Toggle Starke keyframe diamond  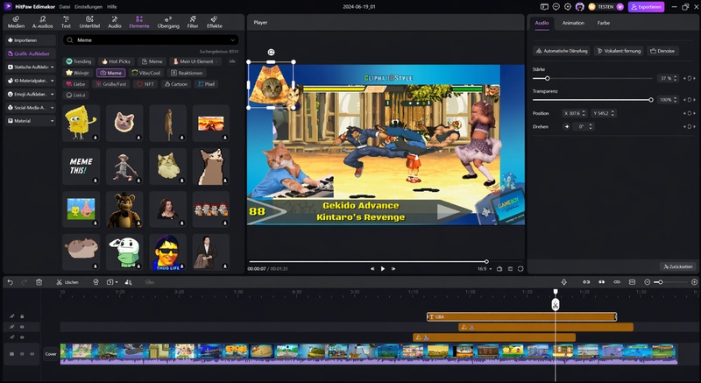click(x=690, y=78)
